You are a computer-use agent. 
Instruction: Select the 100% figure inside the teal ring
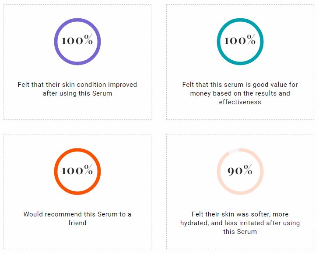(x=240, y=41)
